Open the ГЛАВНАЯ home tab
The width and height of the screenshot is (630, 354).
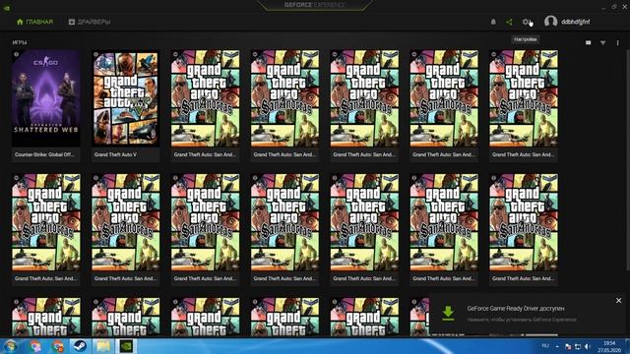click(x=34, y=22)
